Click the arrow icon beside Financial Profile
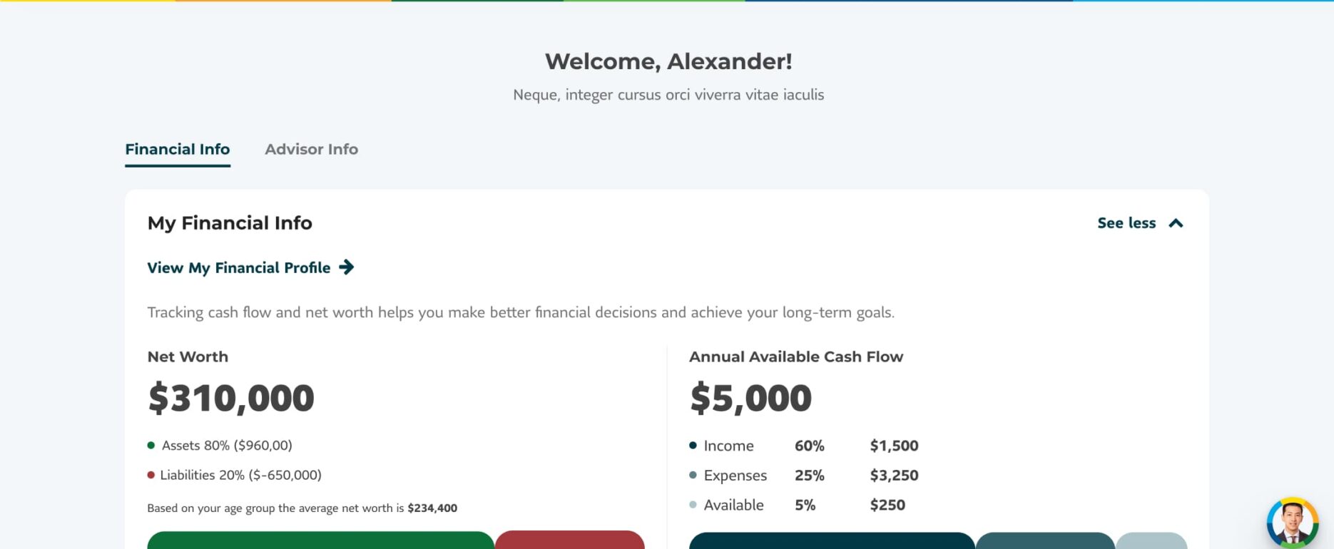The height and width of the screenshot is (549, 1334). tap(347, 267)
